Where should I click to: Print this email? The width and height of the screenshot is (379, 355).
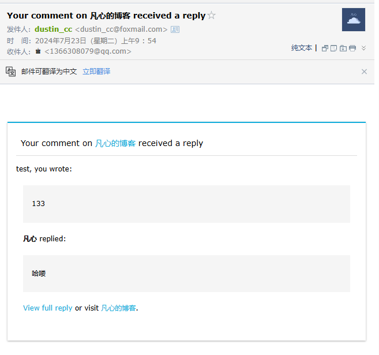(352, 48)
